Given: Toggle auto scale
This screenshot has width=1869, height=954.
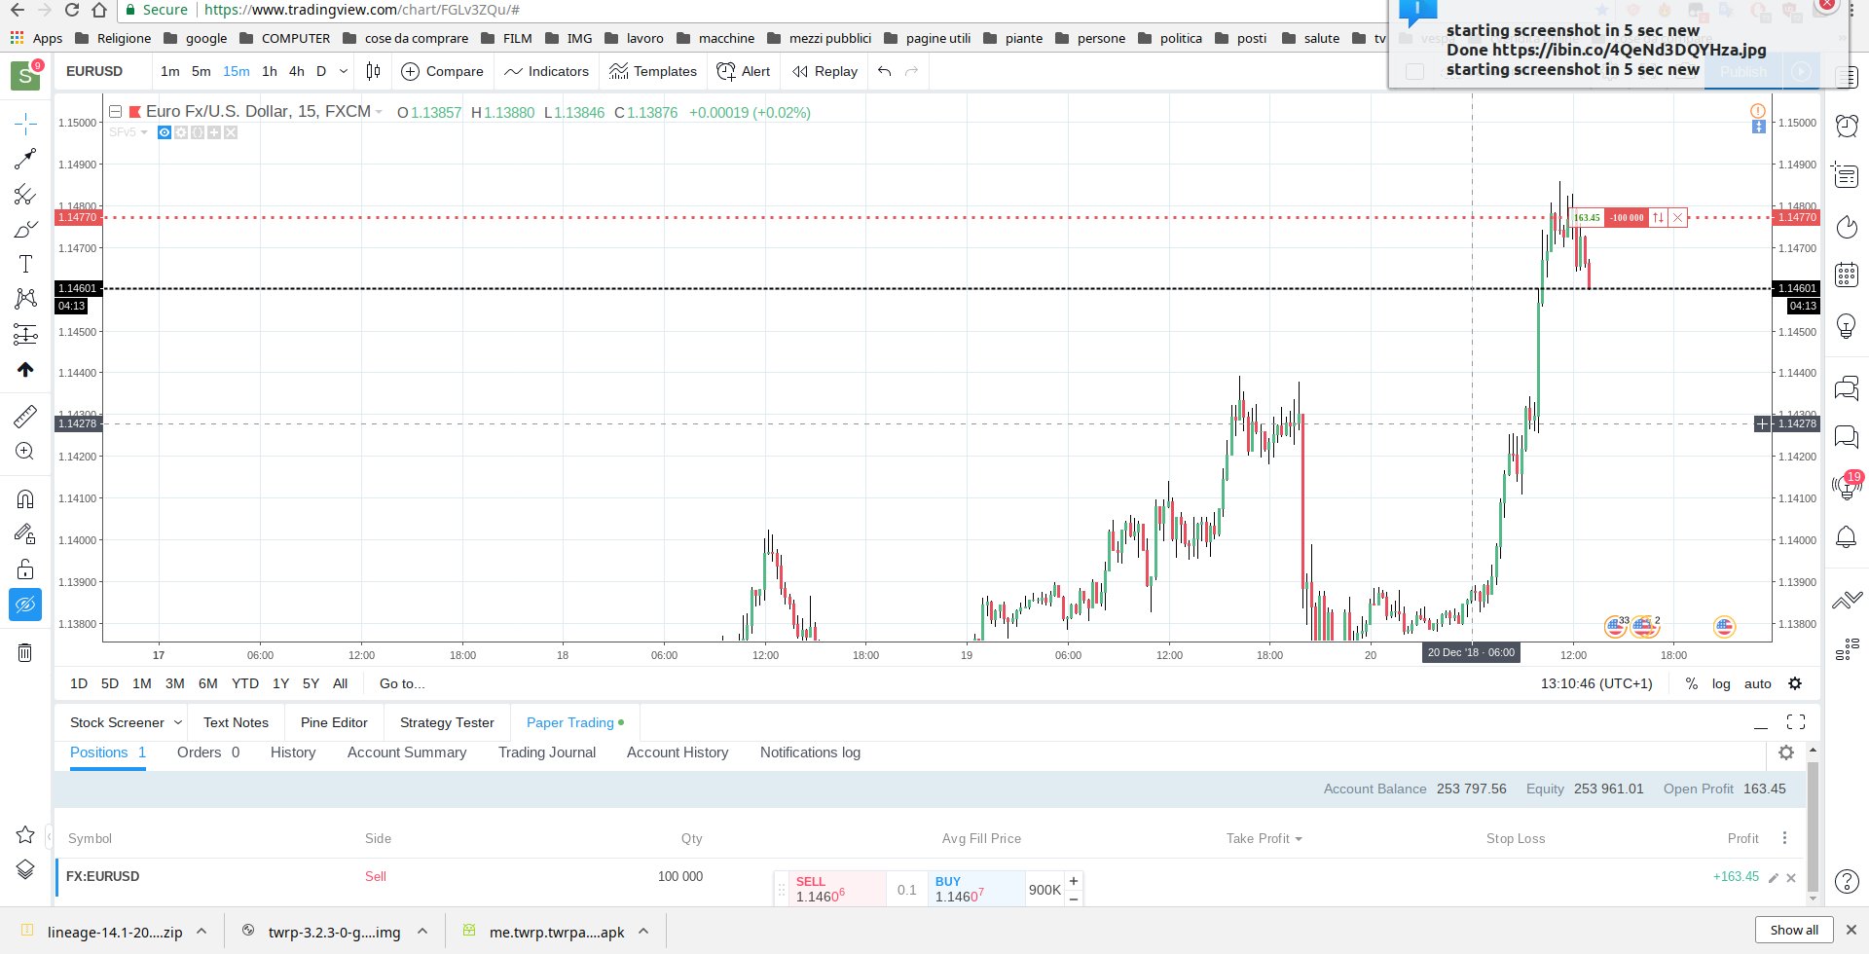Looking at the screenshot, I should pyautogui.click(x=1758, y=683).
